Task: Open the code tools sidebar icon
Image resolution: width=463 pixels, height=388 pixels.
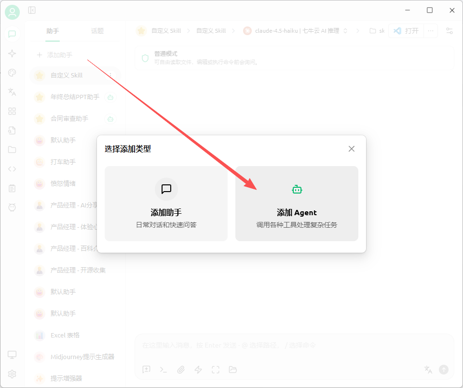Action: [12, 169]
